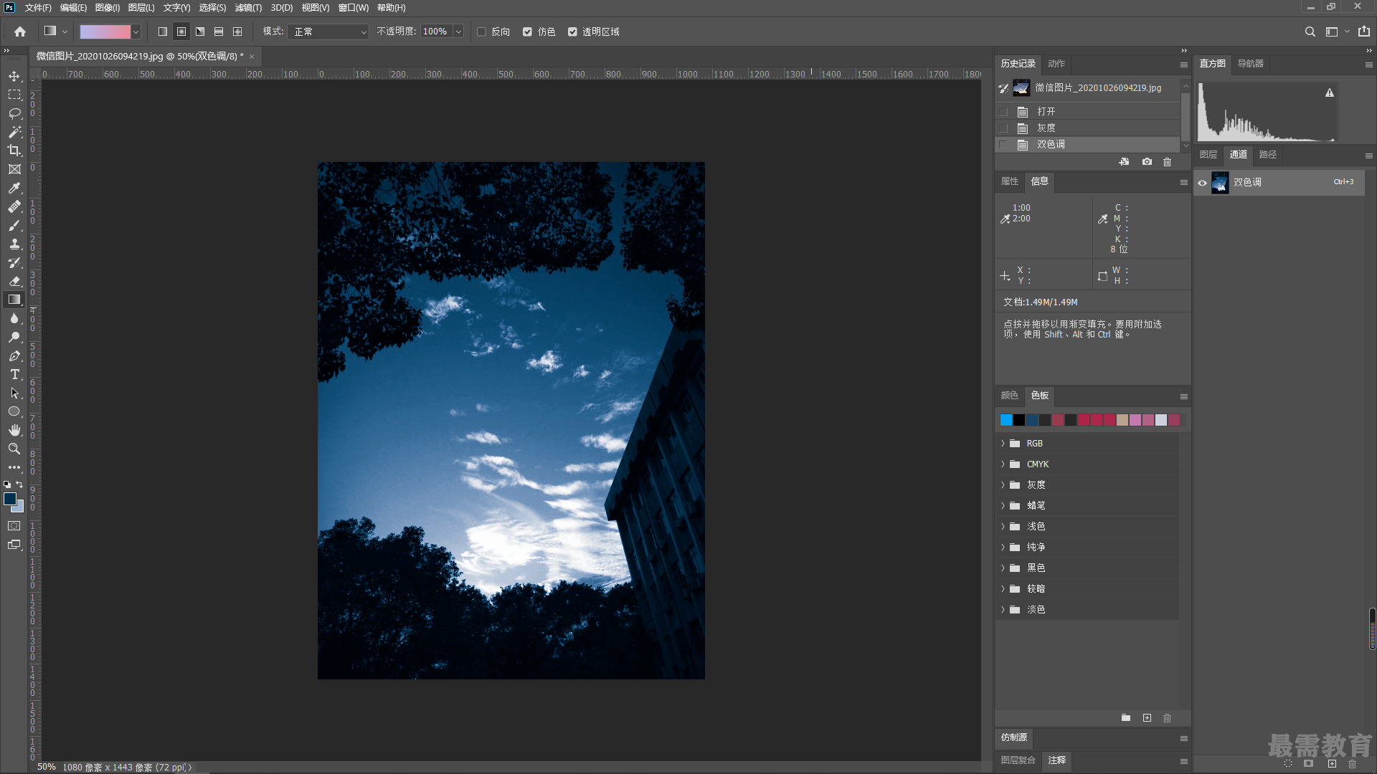The height and width of the screenshot is (774, 1377).
Task: Choose the angle gradient style
Action: pos(200,32)
